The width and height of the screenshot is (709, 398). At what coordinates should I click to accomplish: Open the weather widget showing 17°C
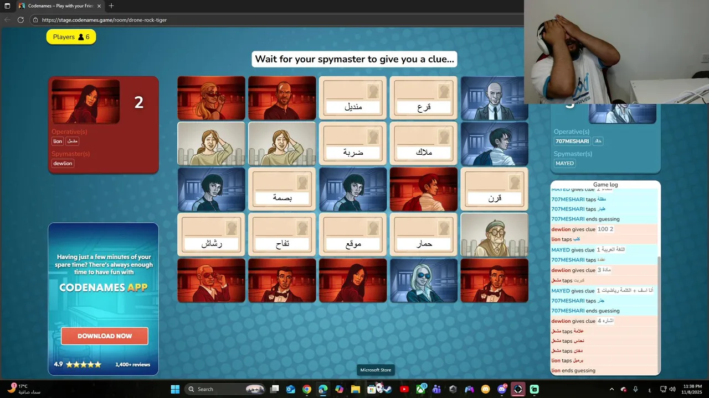(24, 389)
